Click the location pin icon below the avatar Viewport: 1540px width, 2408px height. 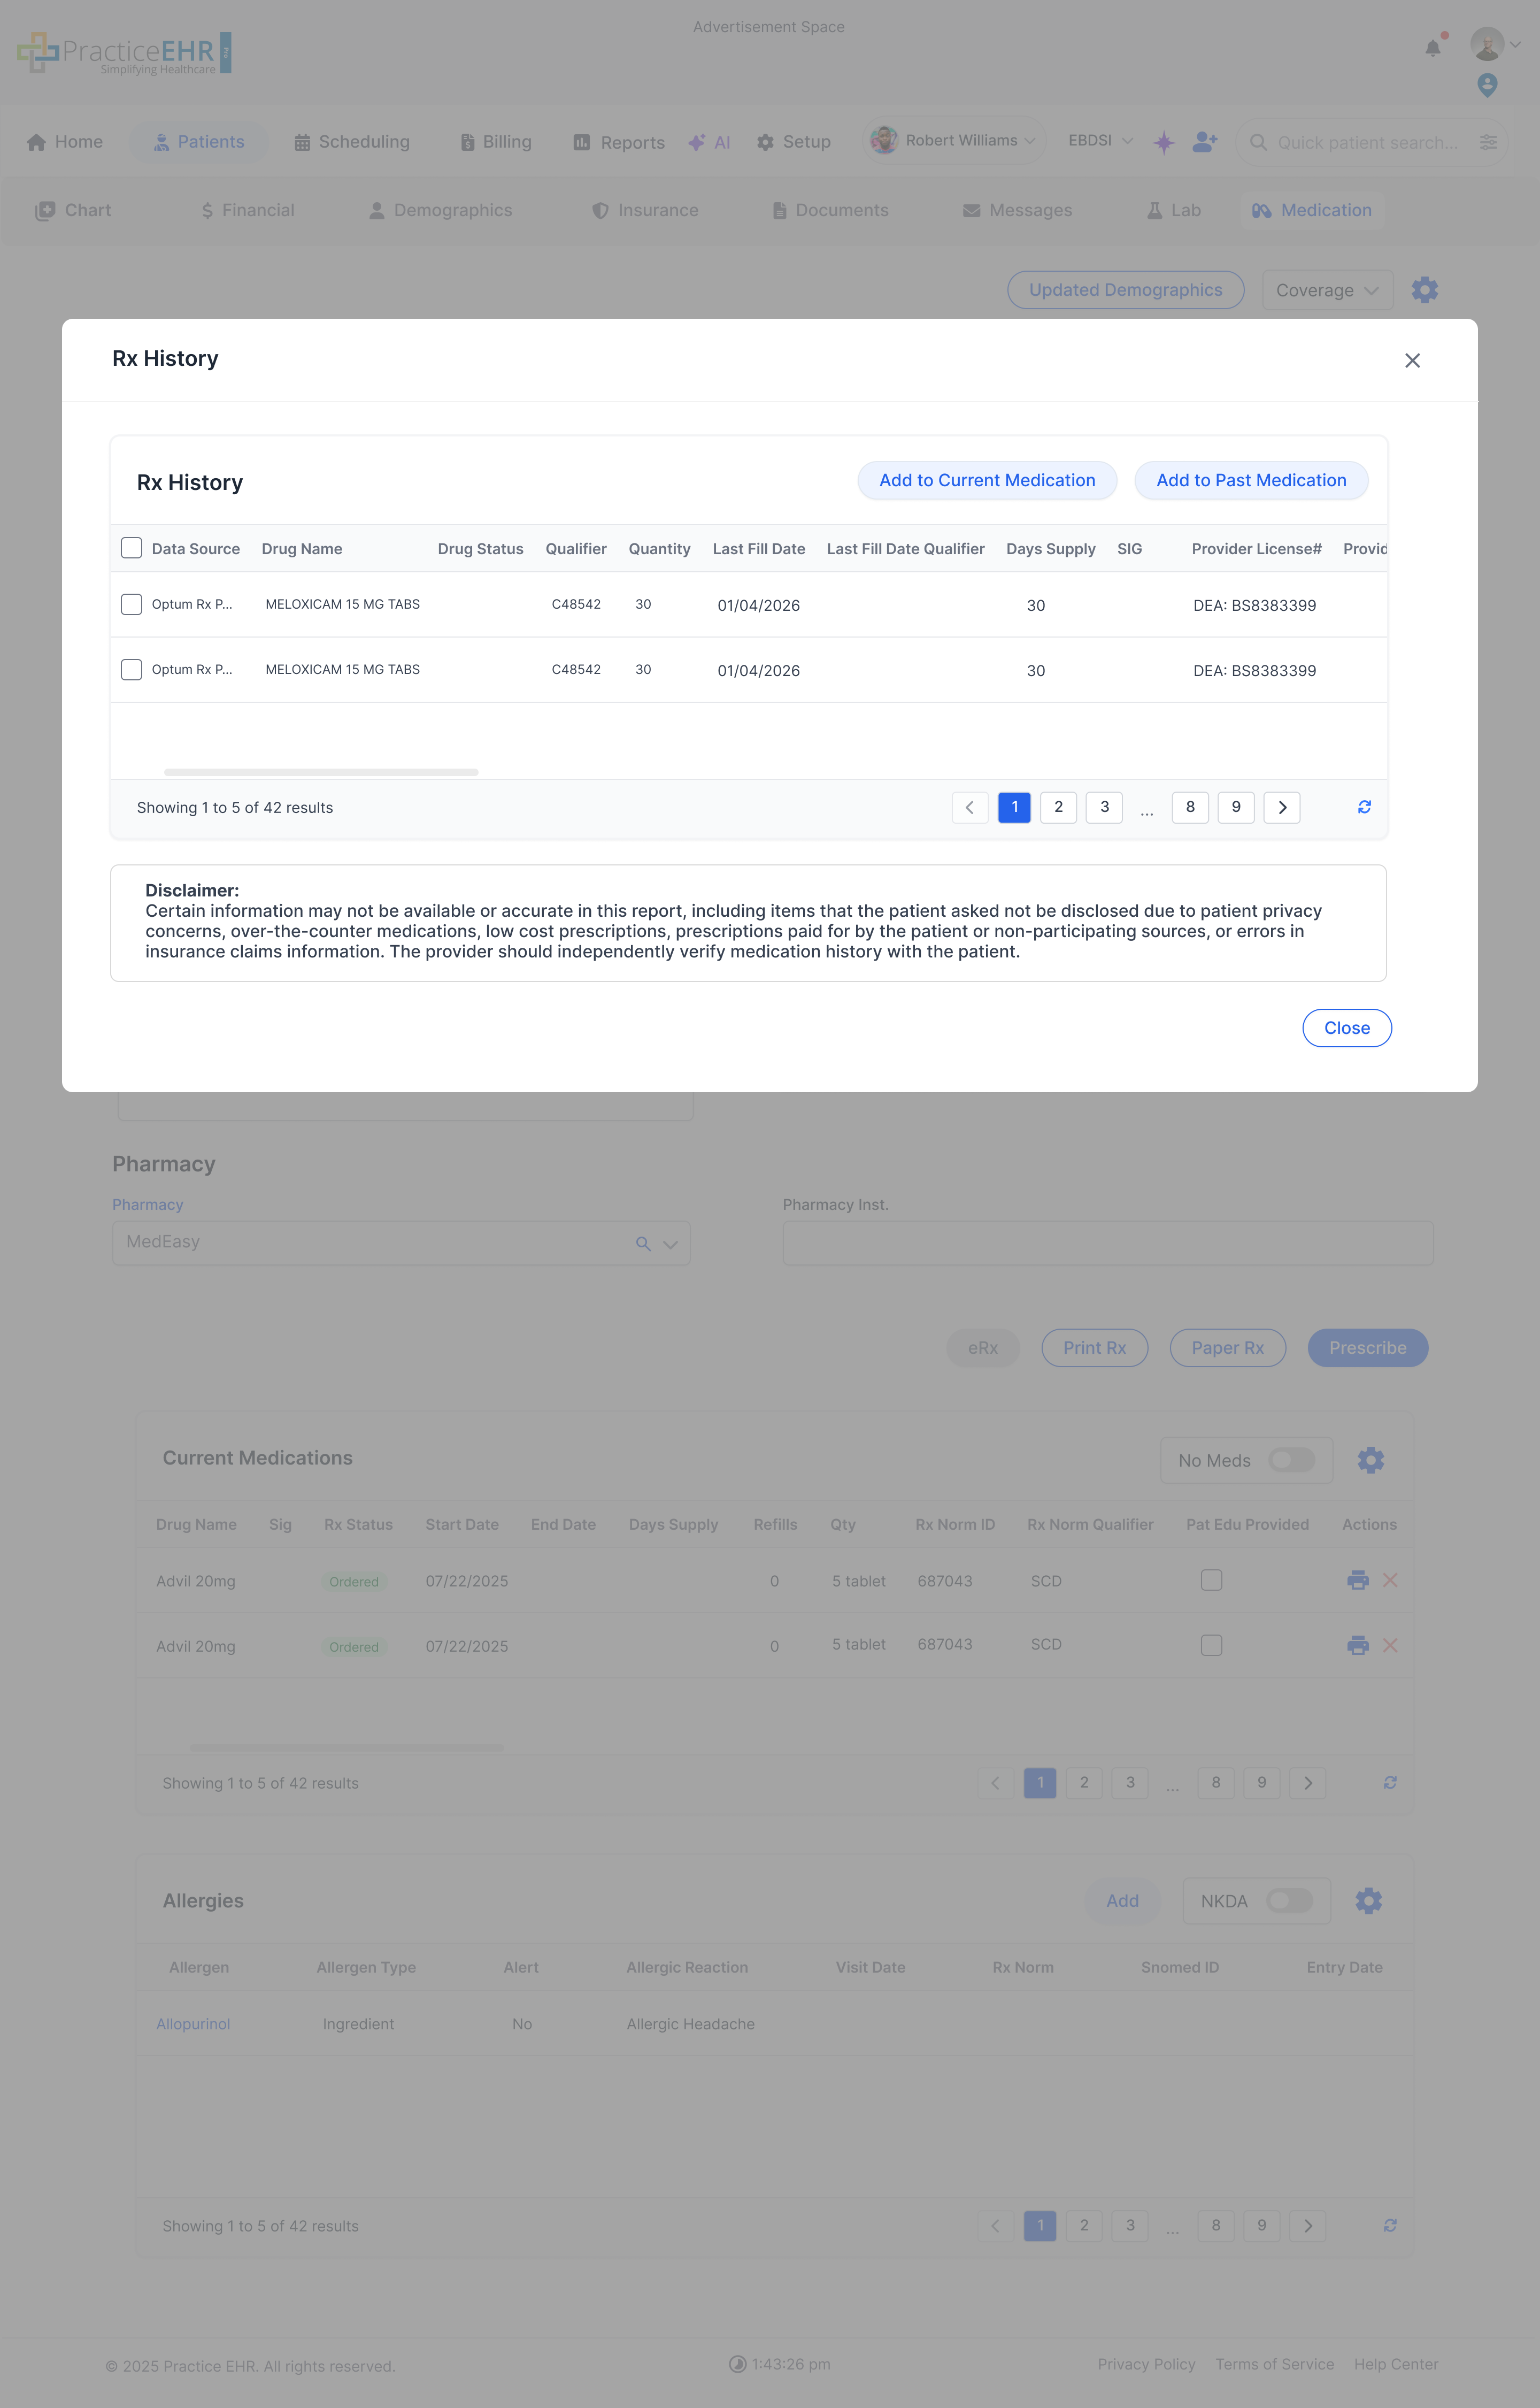click(1487, 86)
